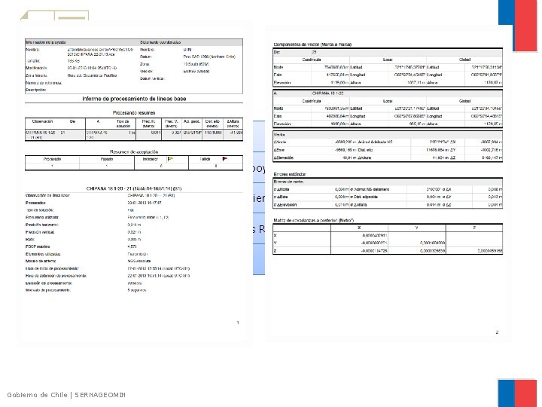
Task: Click the yellow flag icon beside Indicador
Action: click(169, 159)
